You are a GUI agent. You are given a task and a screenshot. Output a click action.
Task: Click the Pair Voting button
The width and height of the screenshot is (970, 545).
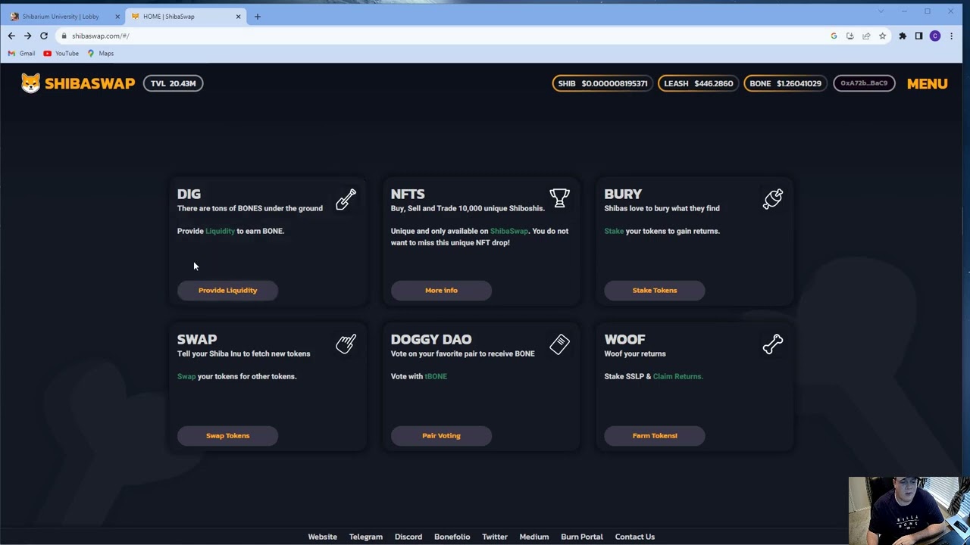point(441,435)
